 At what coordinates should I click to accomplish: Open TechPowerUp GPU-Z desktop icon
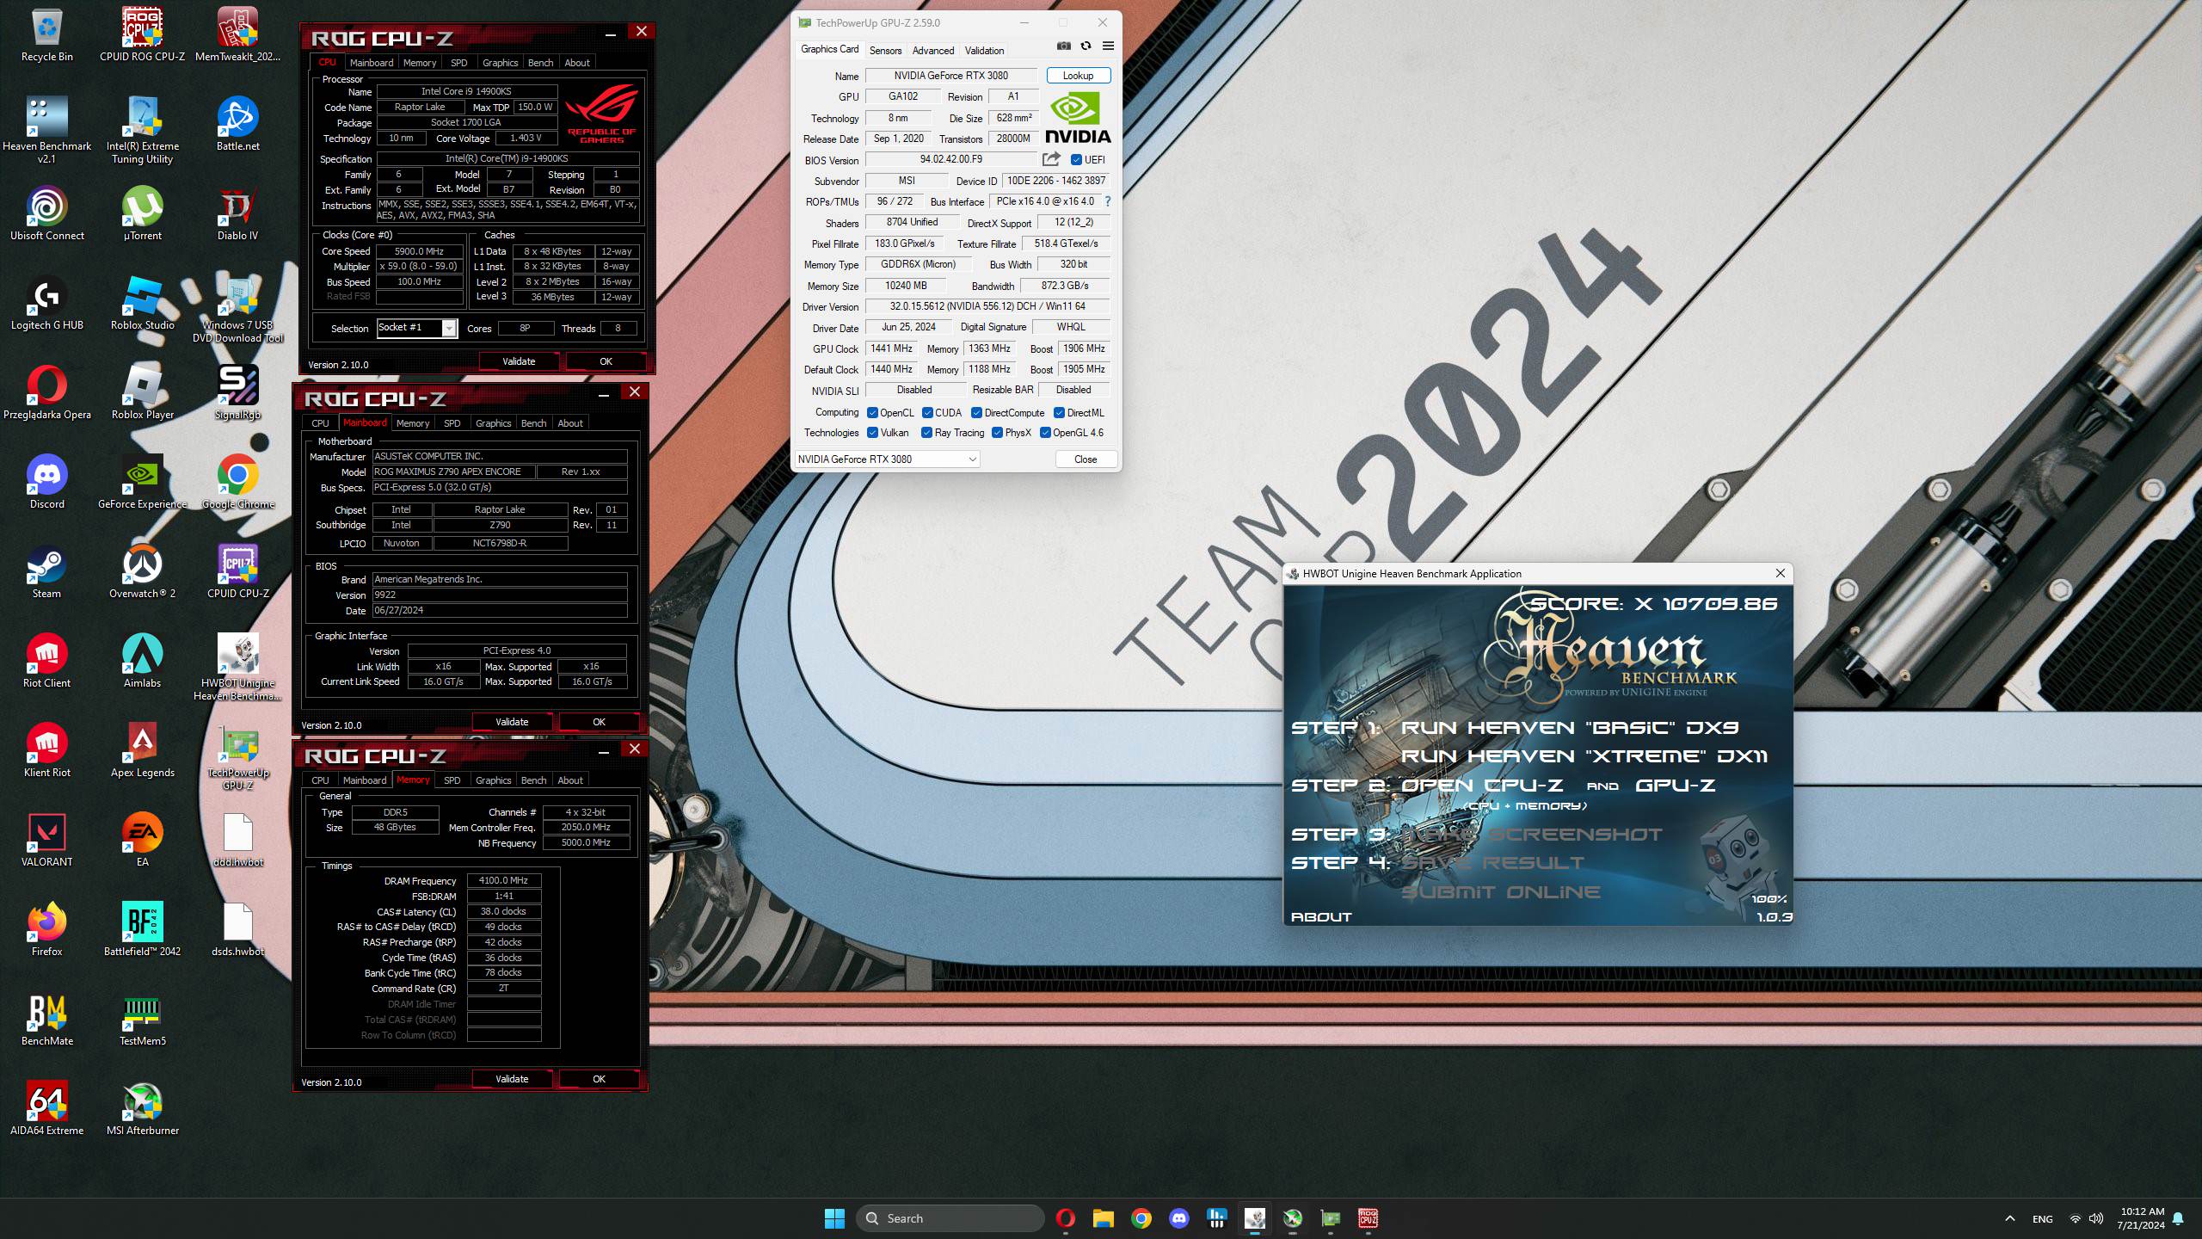pos(238,757)
